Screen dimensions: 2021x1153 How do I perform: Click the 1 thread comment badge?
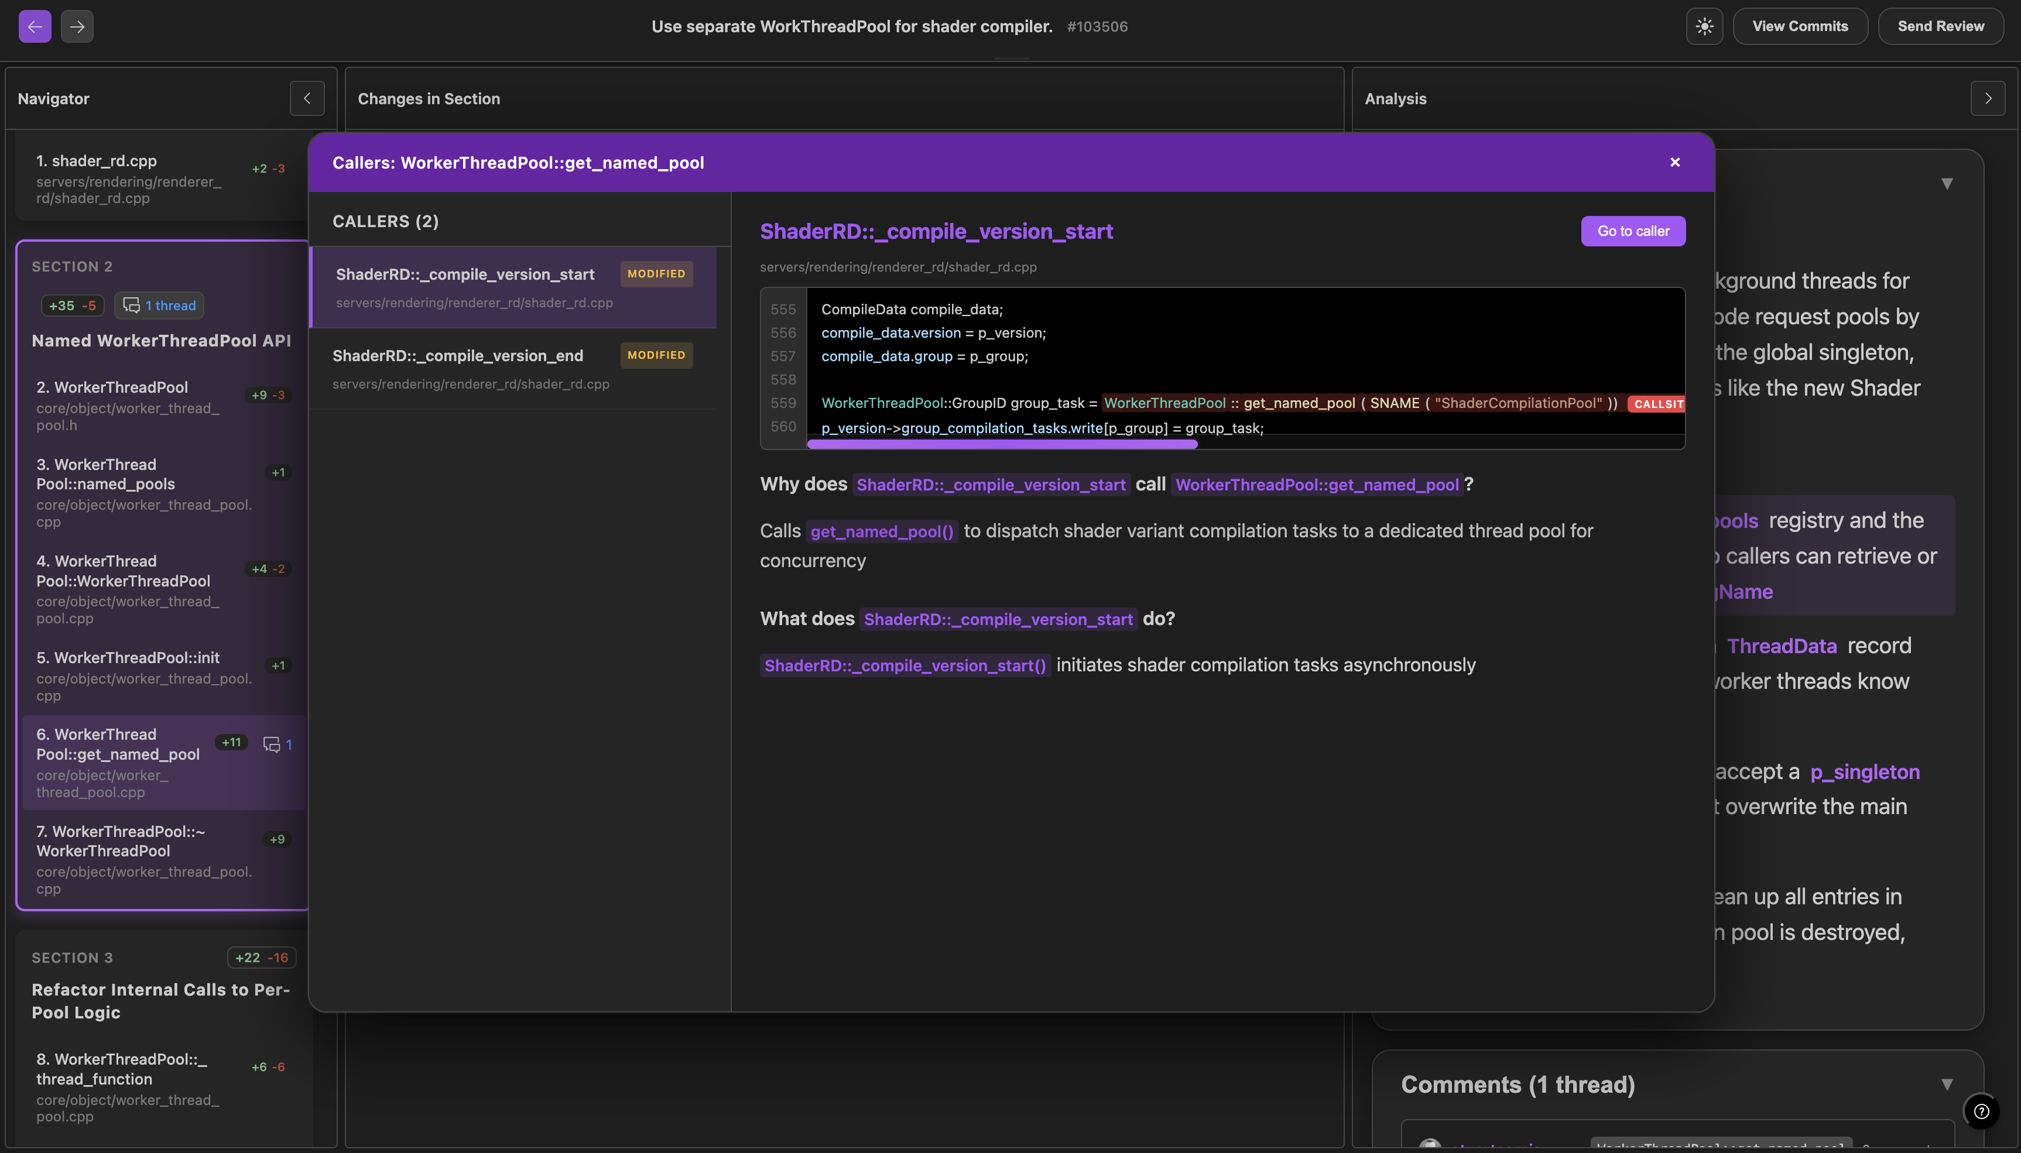point(159,306)
